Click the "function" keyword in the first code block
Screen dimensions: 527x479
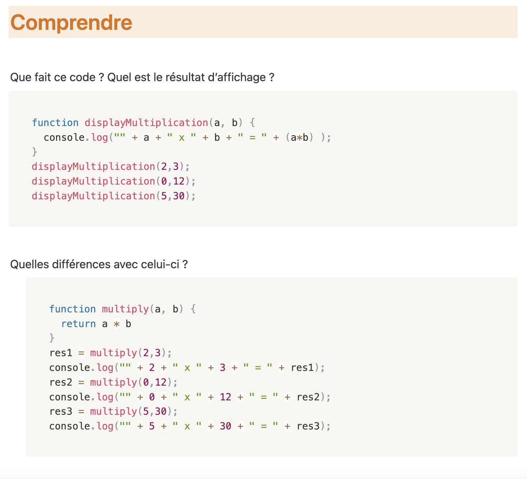(x=55, y=123)
